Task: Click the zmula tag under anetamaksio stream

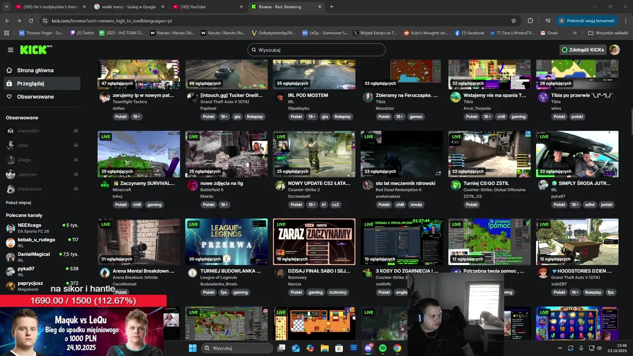Action: 416,205
